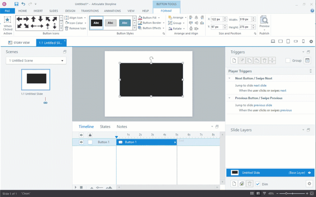Open the ANIMATIONS ribbon tab

coord(112,11)
